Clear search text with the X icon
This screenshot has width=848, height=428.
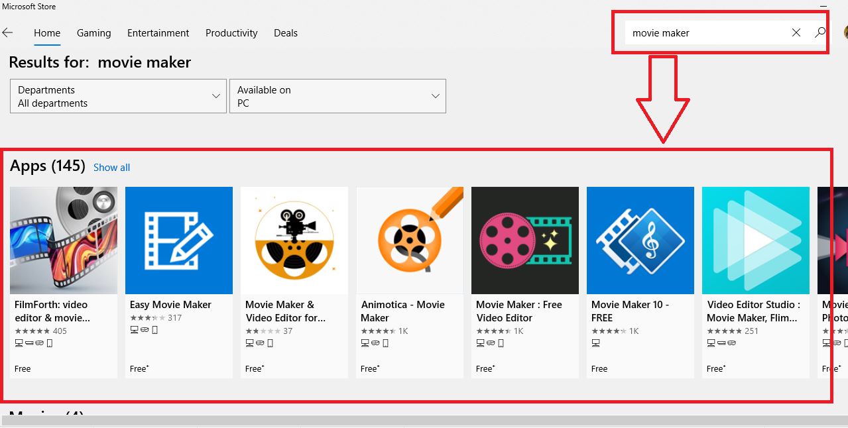click(796, 32)
